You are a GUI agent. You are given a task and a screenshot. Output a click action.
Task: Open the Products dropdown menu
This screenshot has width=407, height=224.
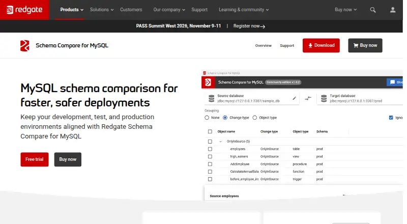[x=72, y=10]
